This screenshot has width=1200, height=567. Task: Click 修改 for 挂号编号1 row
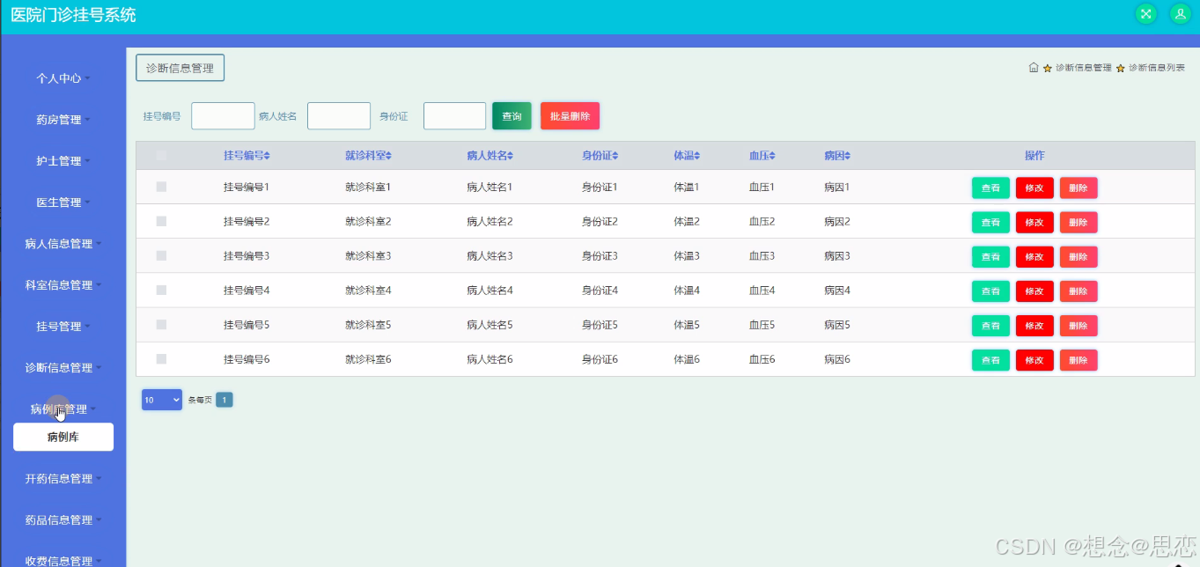pyautogui.click(x=1034, y=188)
